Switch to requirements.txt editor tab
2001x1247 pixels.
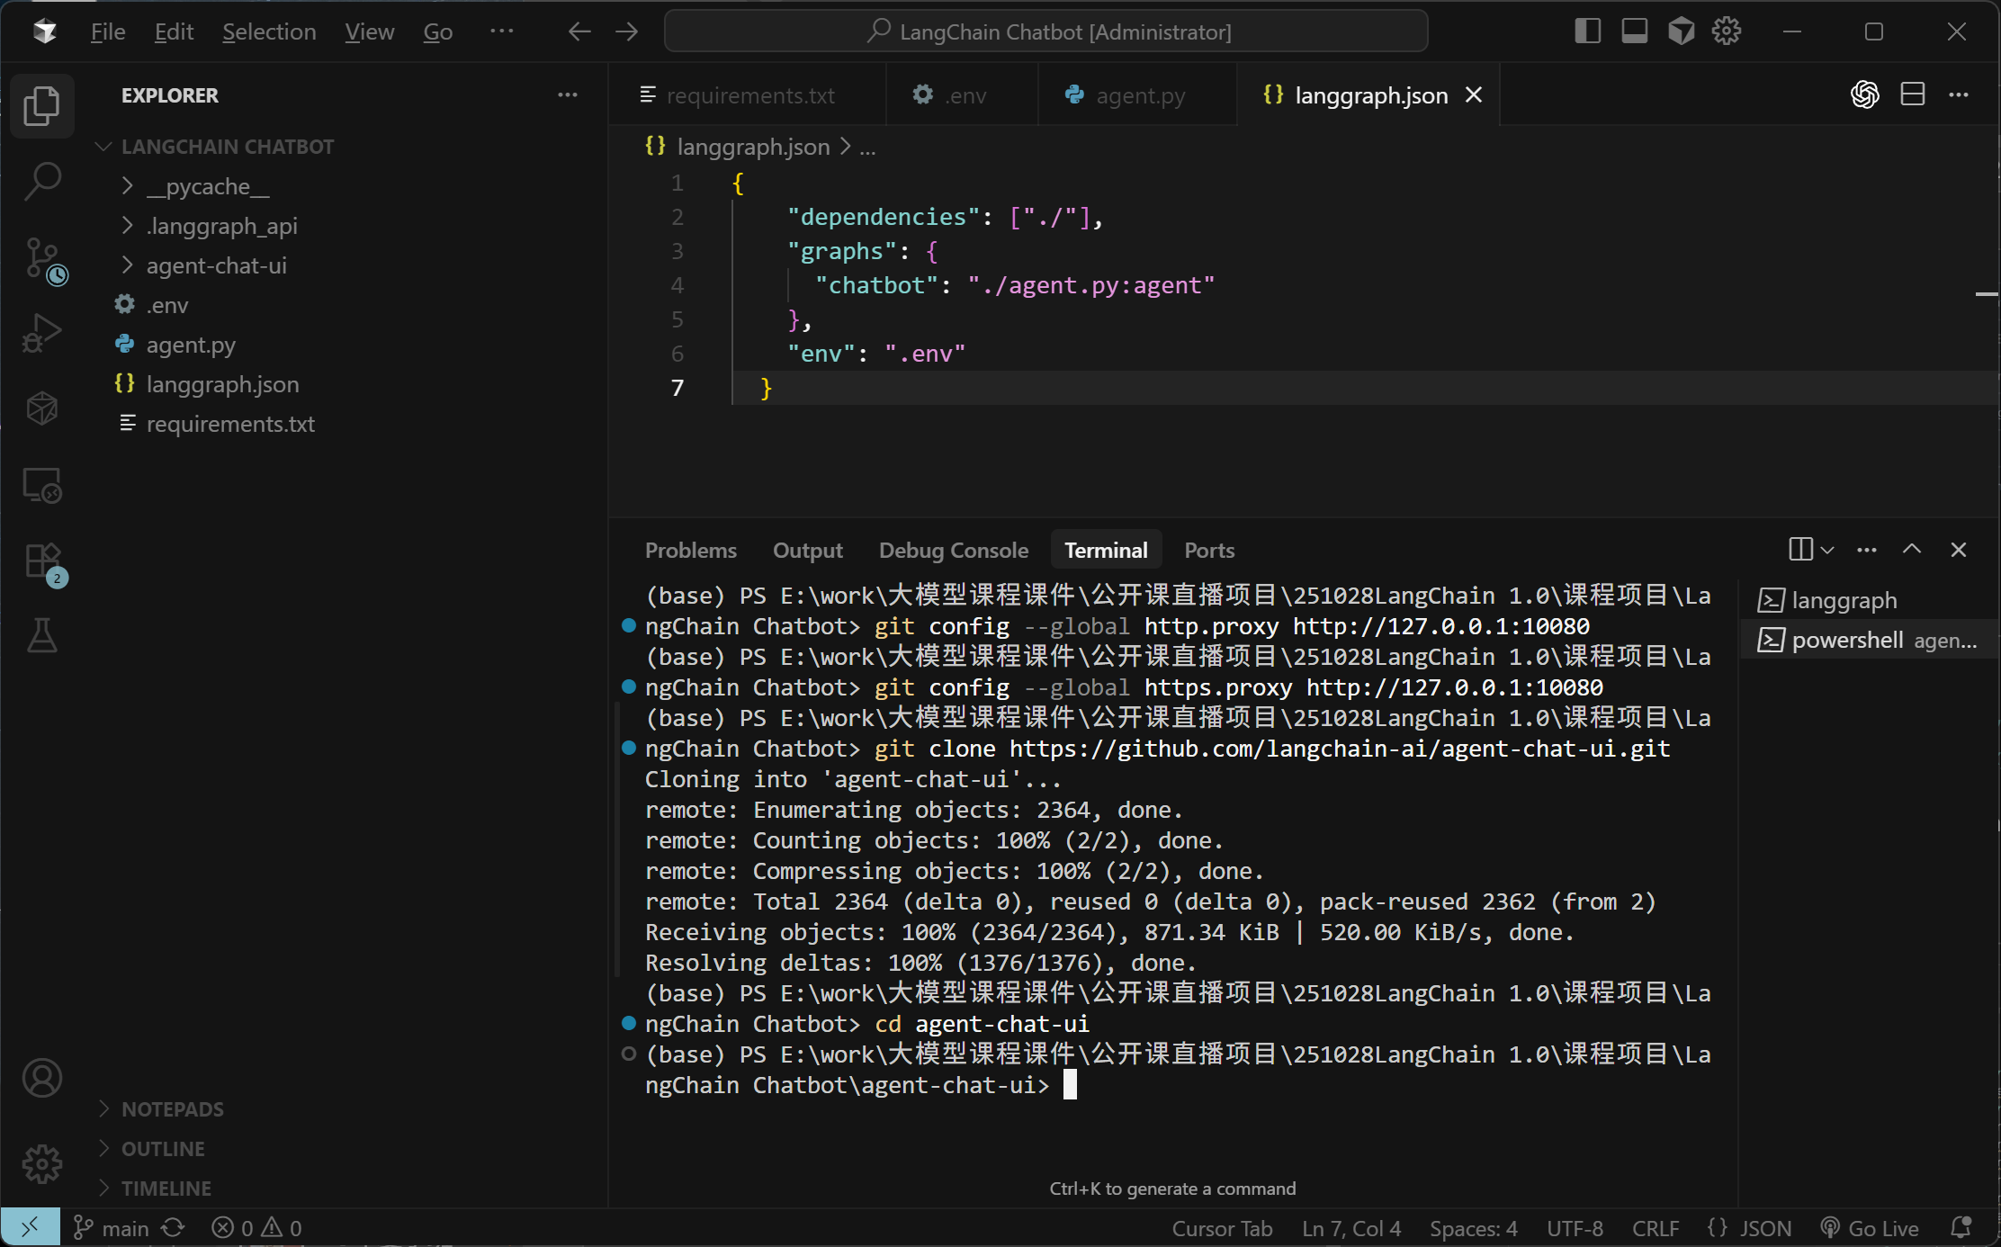[x=749, y=94]
